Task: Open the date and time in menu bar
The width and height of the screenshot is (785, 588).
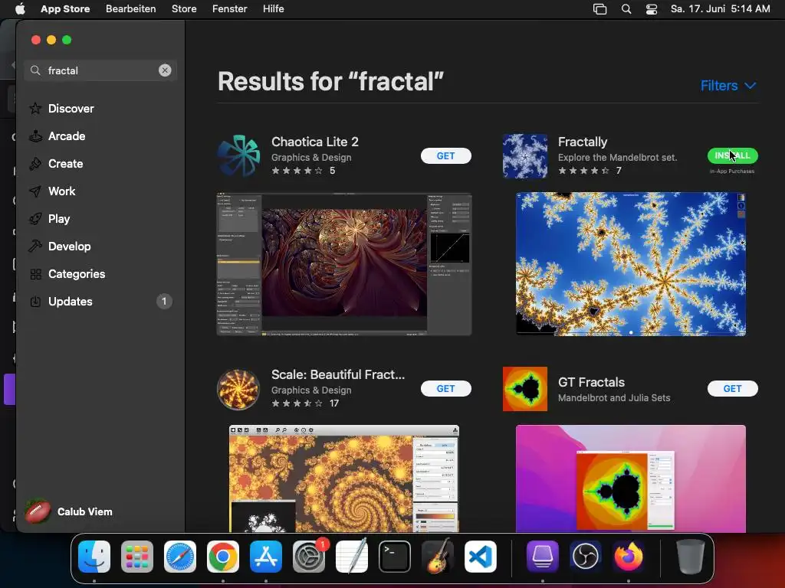Action: click(x=720, y=9)
